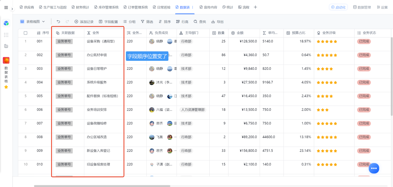Switch to the 财务统计 tab
The height and width of the screenshot is (187, 393).
point(80,7)
